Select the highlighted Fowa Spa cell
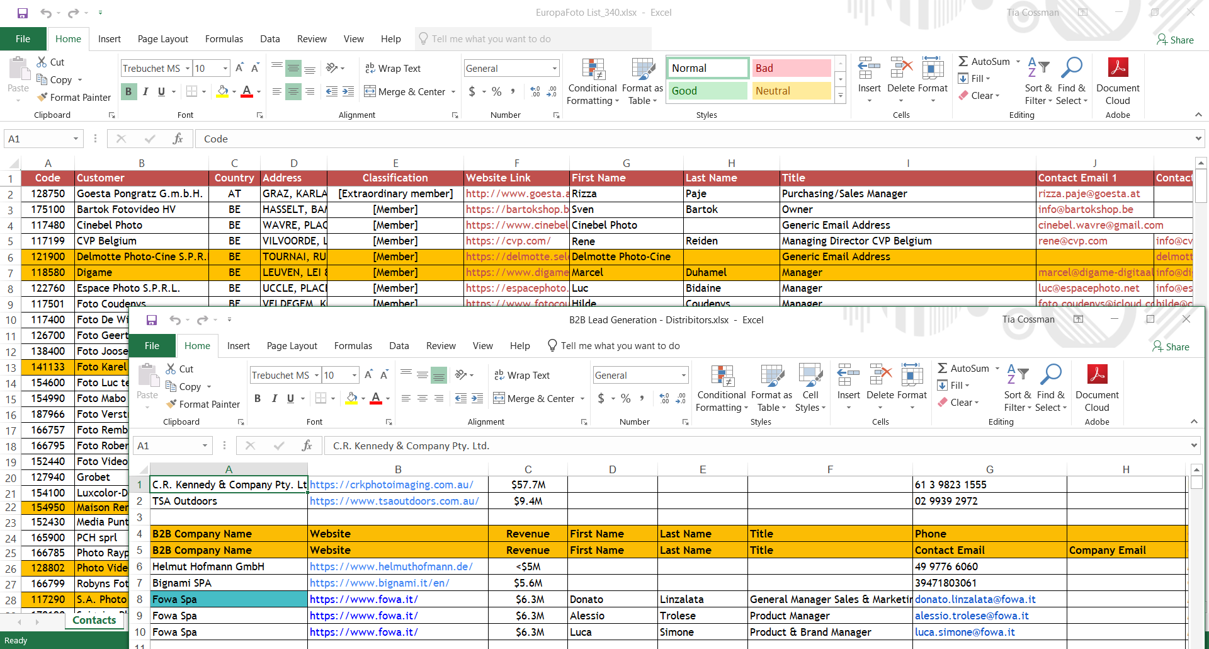 (x=229, y=599)
